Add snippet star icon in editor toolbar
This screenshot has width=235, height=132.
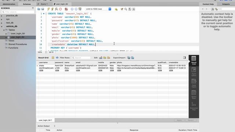coord(116,9)
